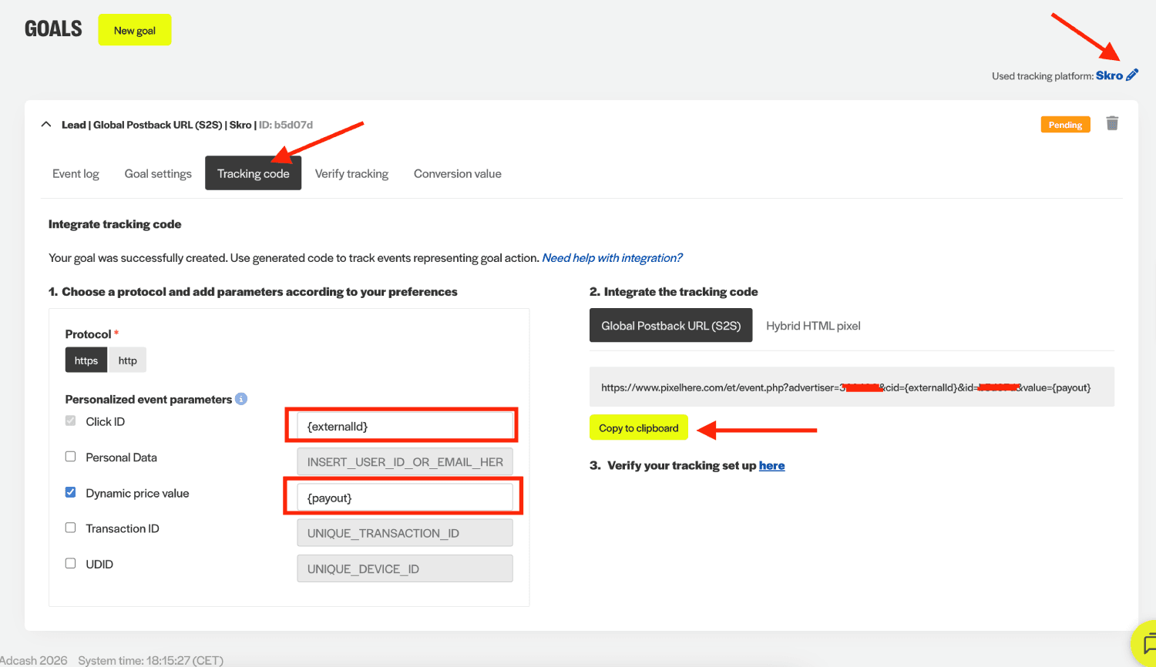Follow the 'here' verify tracking link

[x=771, y=465]
